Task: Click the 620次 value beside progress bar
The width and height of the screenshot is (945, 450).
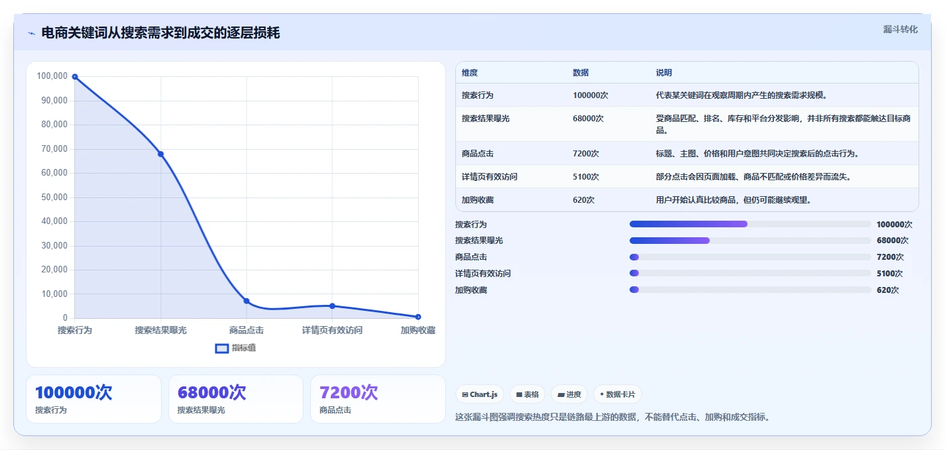Action: (888, 290)
